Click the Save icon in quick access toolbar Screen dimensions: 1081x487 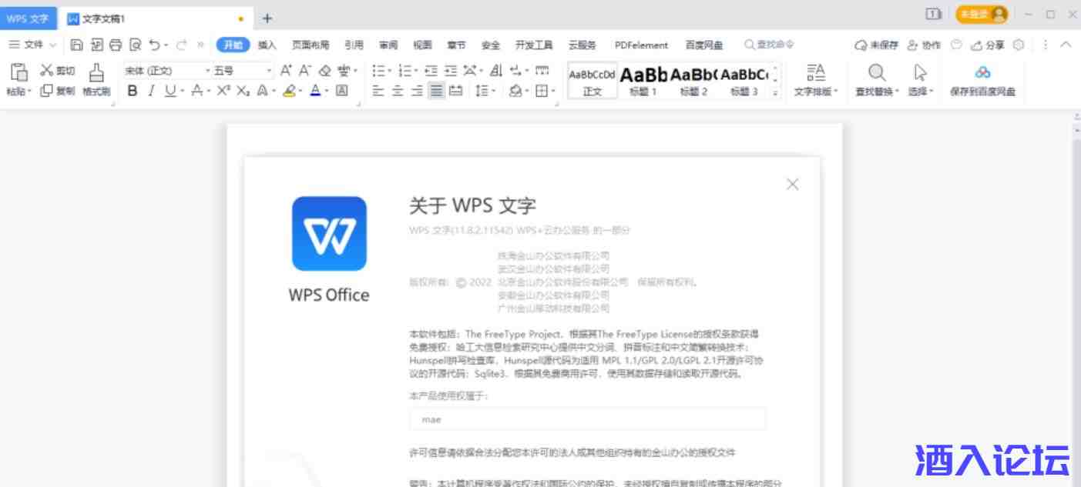(x=76, y=45)
